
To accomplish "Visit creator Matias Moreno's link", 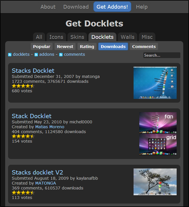I will (50, 127).
